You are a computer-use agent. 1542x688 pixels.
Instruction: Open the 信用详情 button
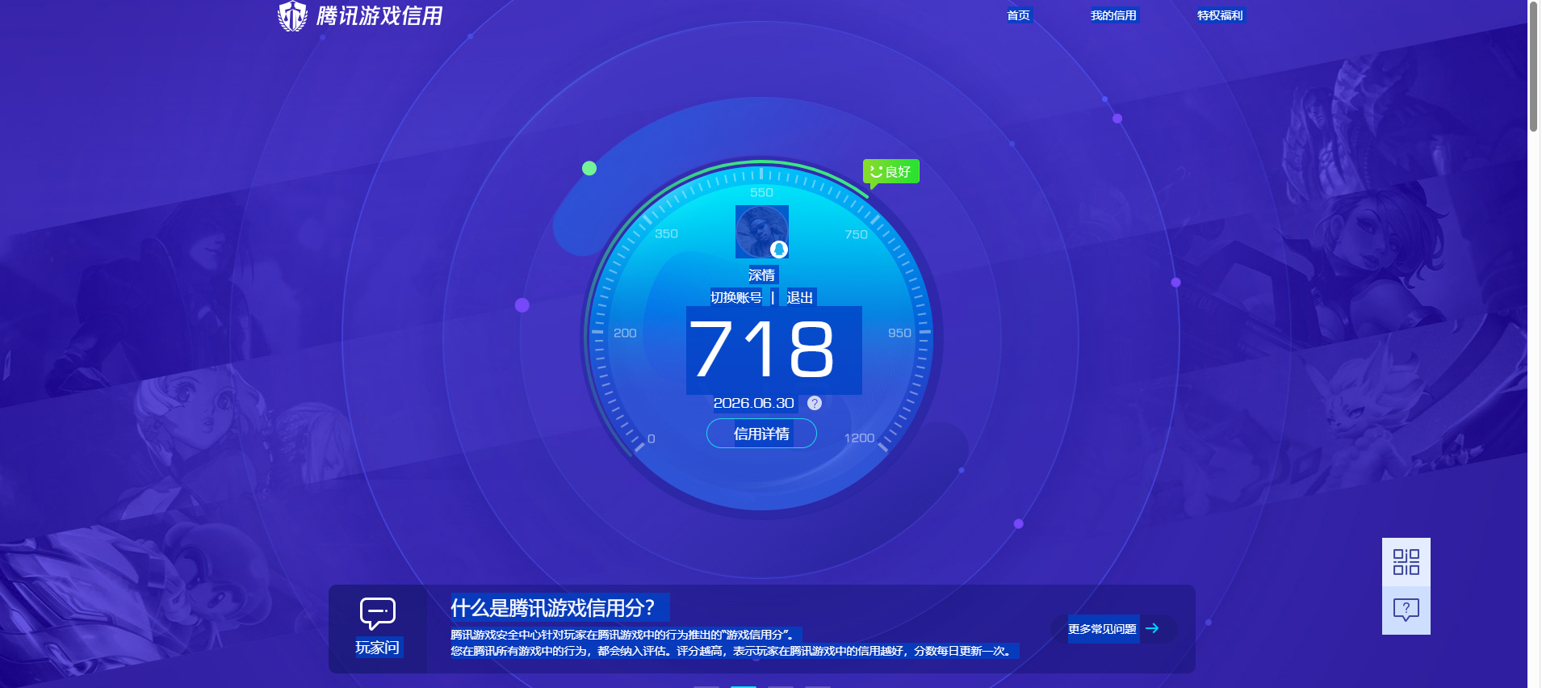coord(761,434)
